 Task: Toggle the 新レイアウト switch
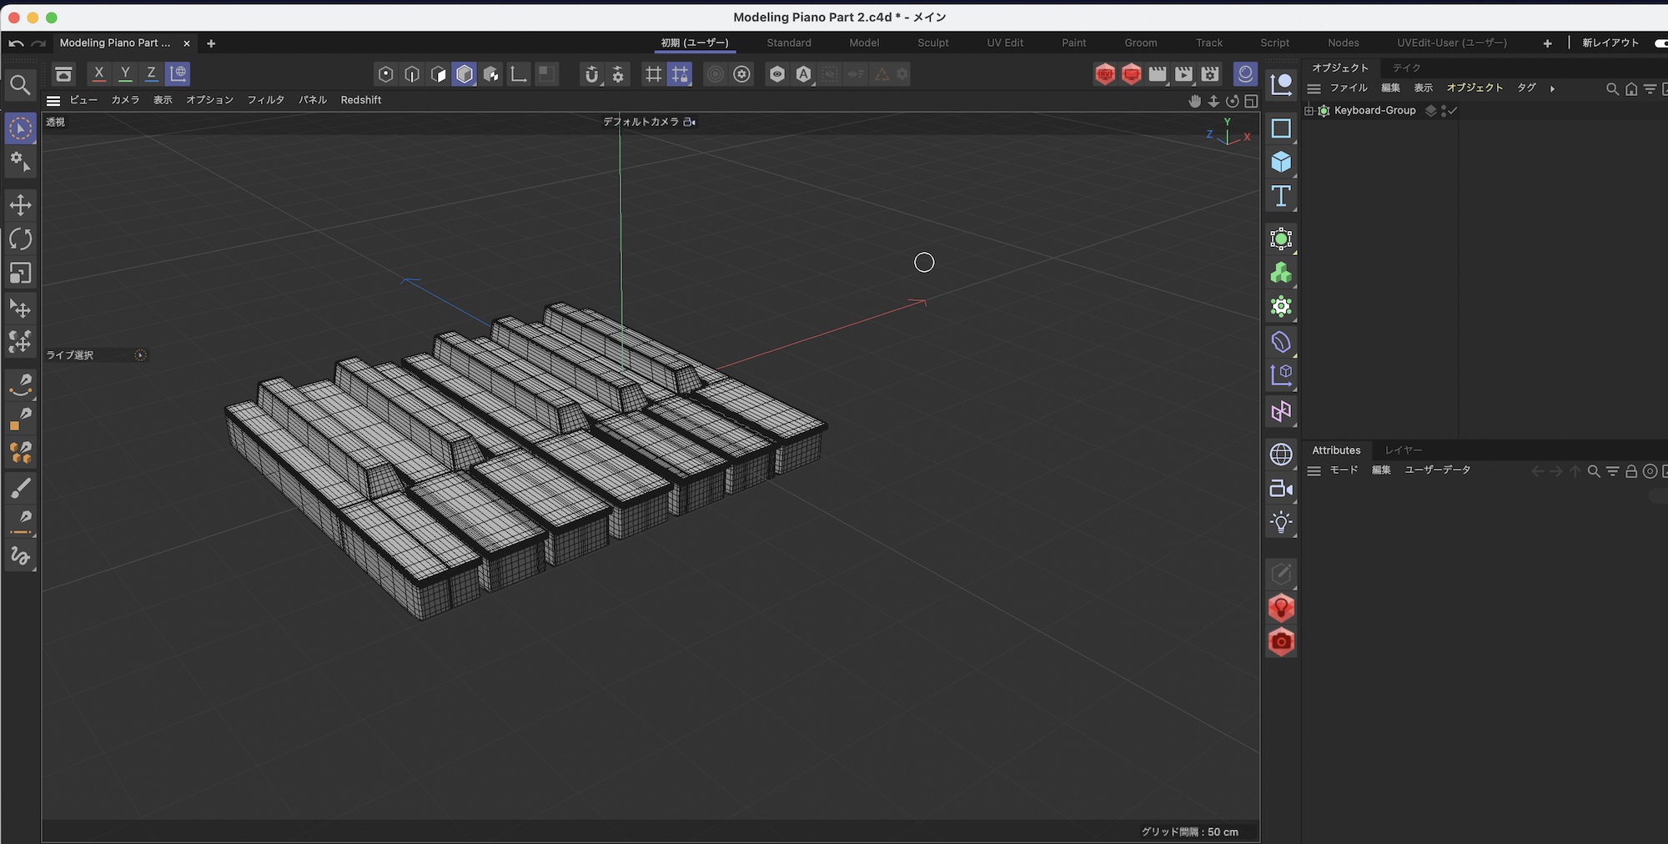[x=1660, y=43]
